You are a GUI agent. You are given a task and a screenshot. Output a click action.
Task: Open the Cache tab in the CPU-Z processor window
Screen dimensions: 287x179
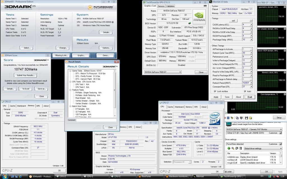coord(170,107)
